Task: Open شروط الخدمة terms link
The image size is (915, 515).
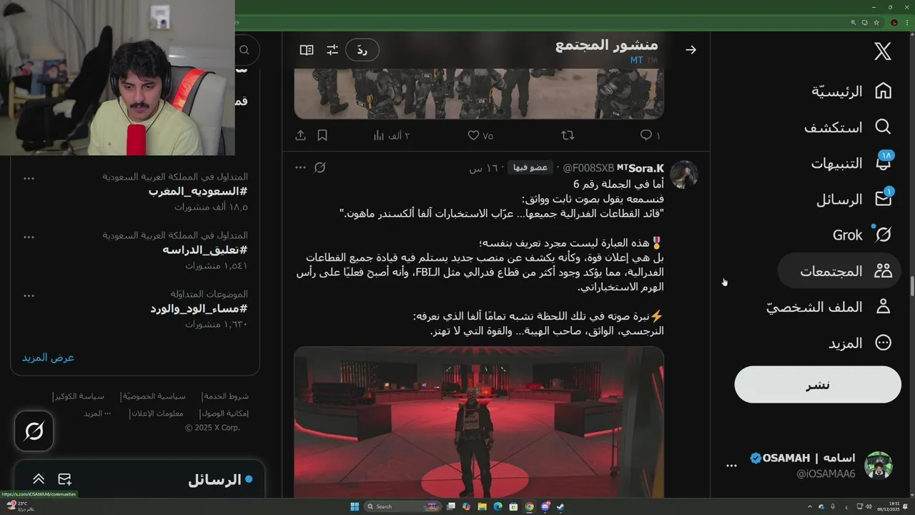Action: pos(226,396)
